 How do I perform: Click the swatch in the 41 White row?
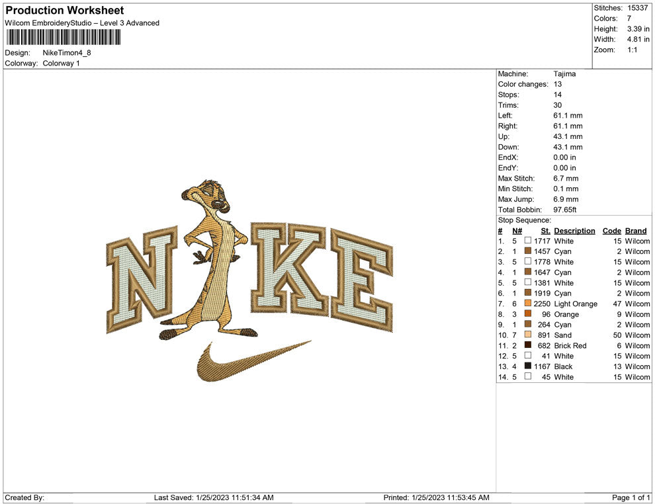point(528,355)
